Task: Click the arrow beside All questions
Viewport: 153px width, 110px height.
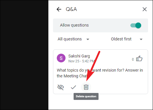Action: coord(88,39)
